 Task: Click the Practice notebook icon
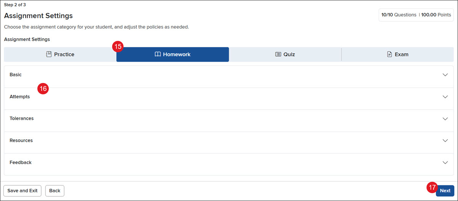[48, 54]
